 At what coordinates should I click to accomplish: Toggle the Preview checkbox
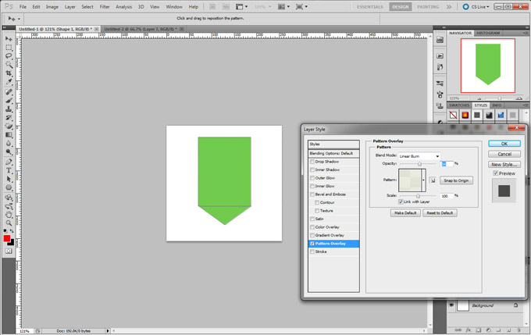point(496,173)
